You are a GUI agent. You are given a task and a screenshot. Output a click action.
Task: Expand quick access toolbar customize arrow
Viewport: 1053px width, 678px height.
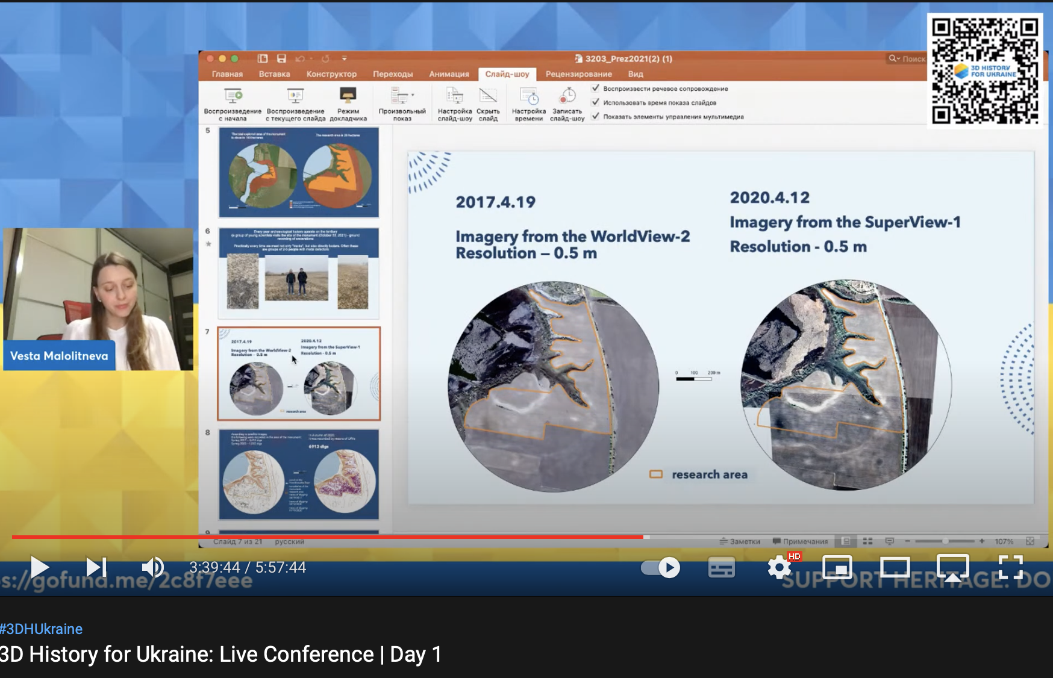coord(345,58)
